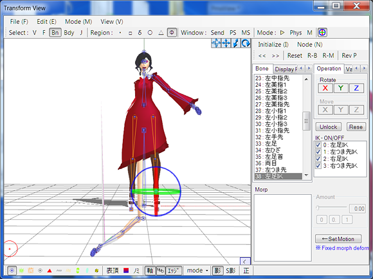The image size is (373, 279).
Task: Select the Bdy rigid body mode
Action: click(69, 33)
